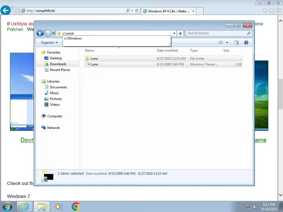Expand the address bar history dropdown arrow
Screen dimensions: 283x212
pos(174,33)
